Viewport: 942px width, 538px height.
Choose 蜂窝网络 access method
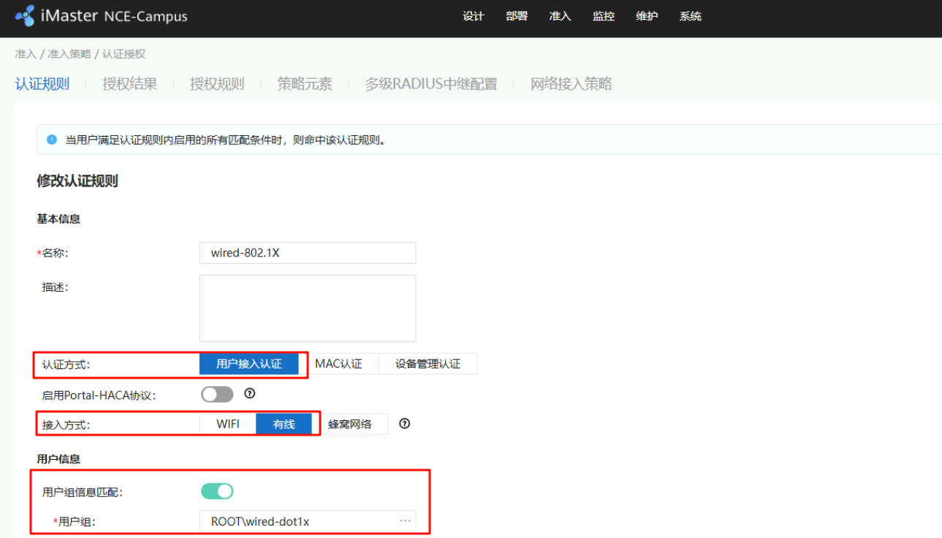(350, 424)
